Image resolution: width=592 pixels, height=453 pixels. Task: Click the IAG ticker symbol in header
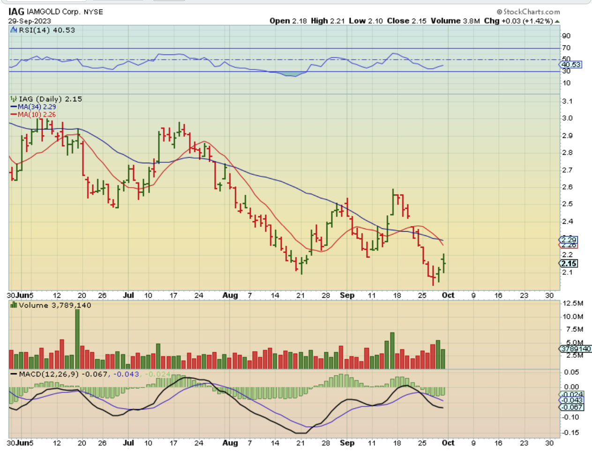(16, 11)
